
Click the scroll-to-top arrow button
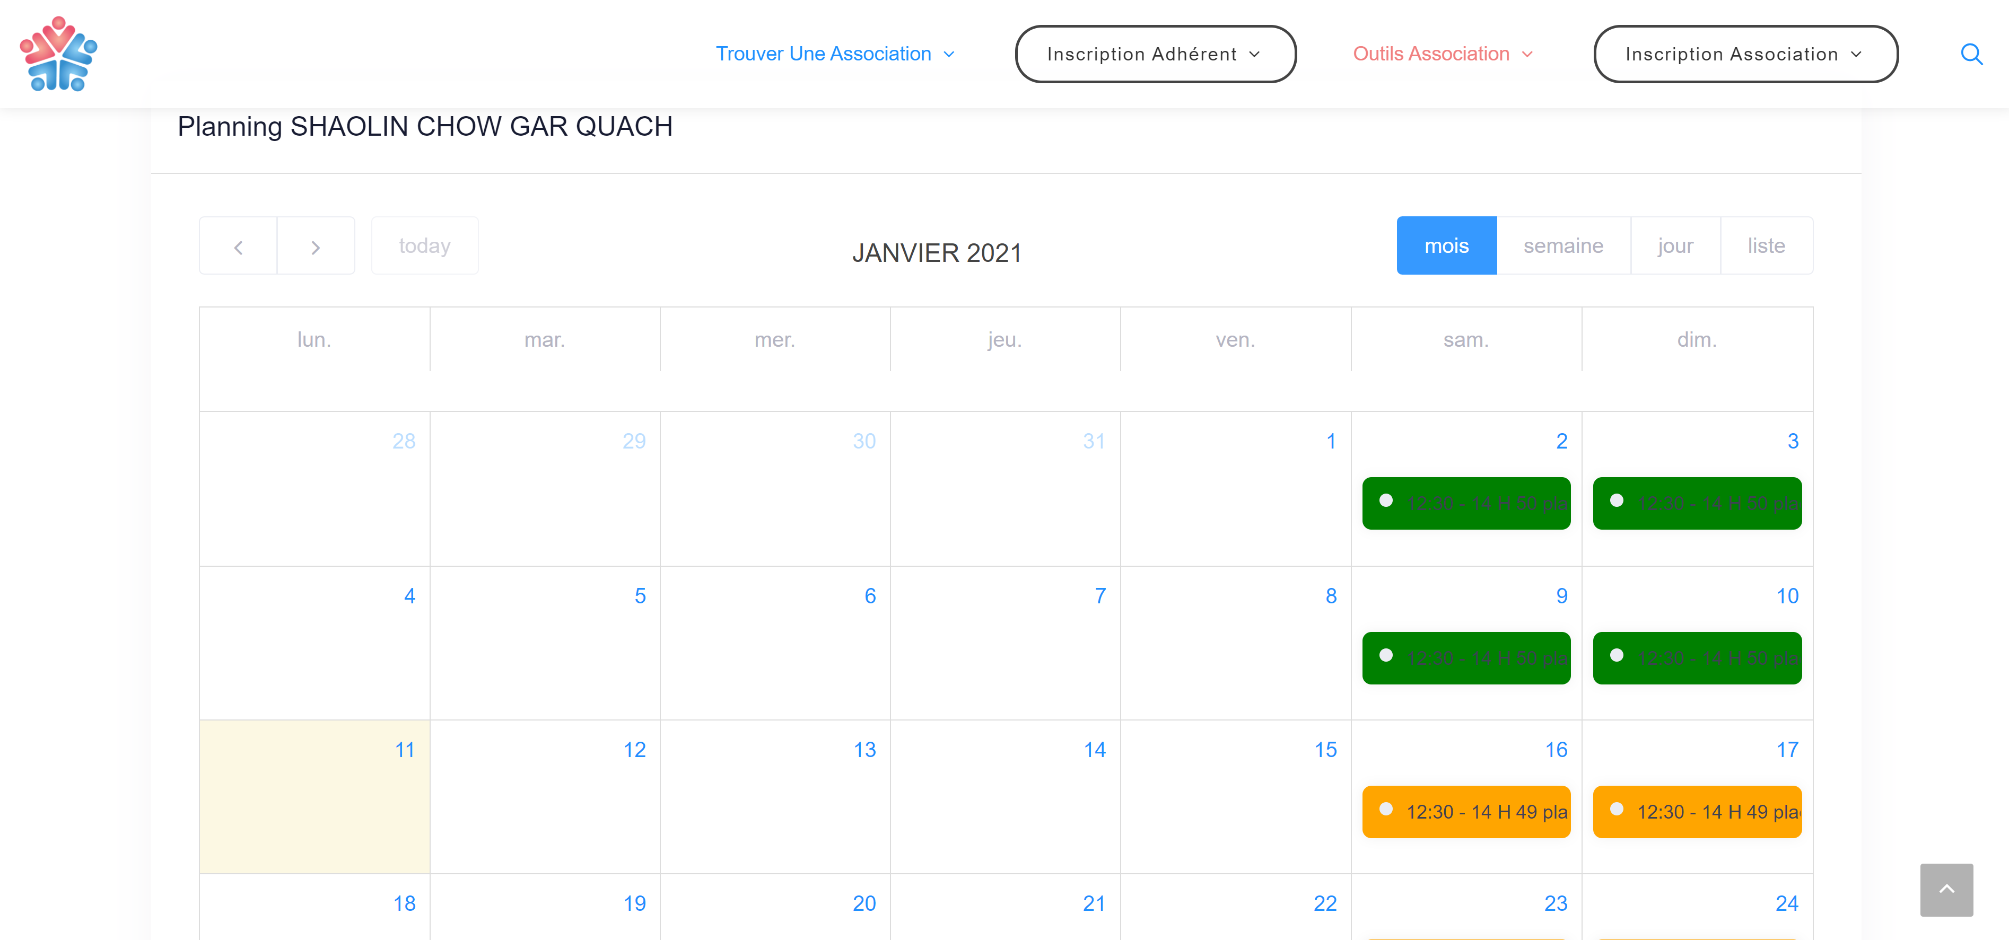pos(1946,889)
